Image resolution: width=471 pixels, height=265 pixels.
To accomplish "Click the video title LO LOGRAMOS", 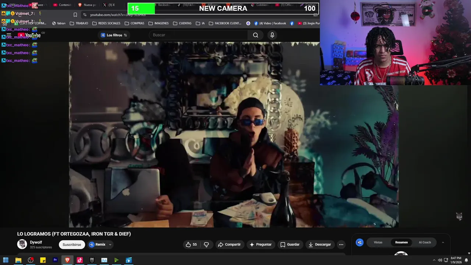I will click(74, 234).
